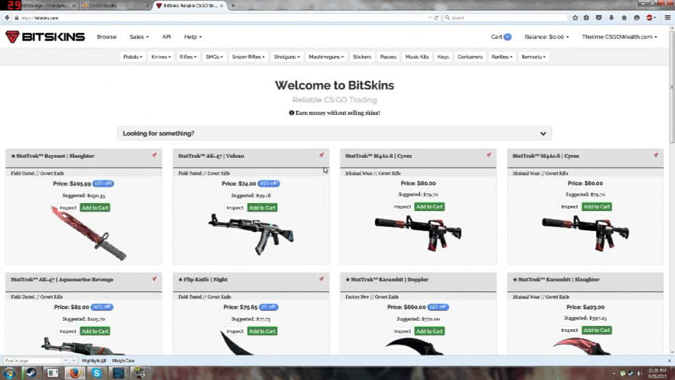This screenshot has width=675, height=380.
Task: Toggle Highlight All in find bar
Action: click(94, 360)
